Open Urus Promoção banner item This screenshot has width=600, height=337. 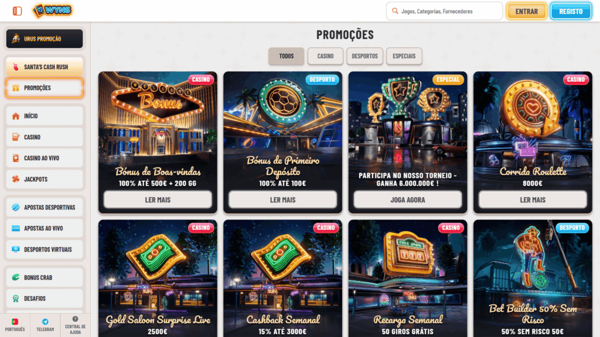click(x=45, y=39)
